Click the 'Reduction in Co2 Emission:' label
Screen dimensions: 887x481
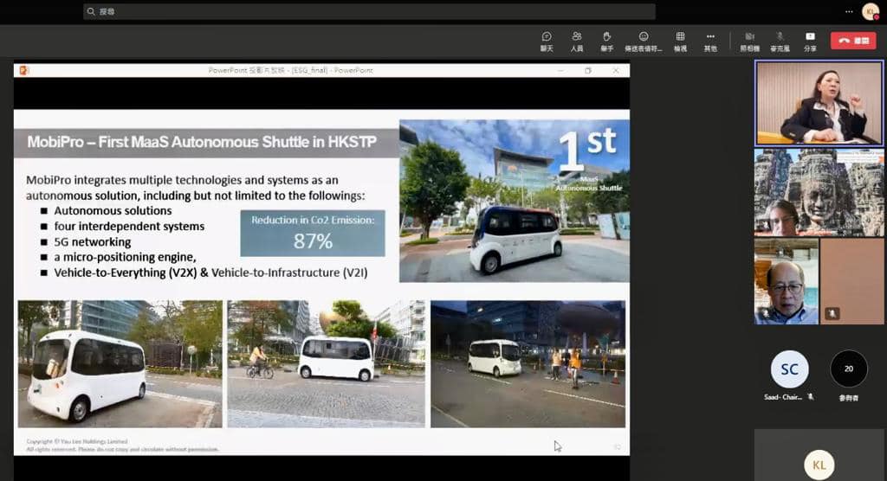coord(313,220)
